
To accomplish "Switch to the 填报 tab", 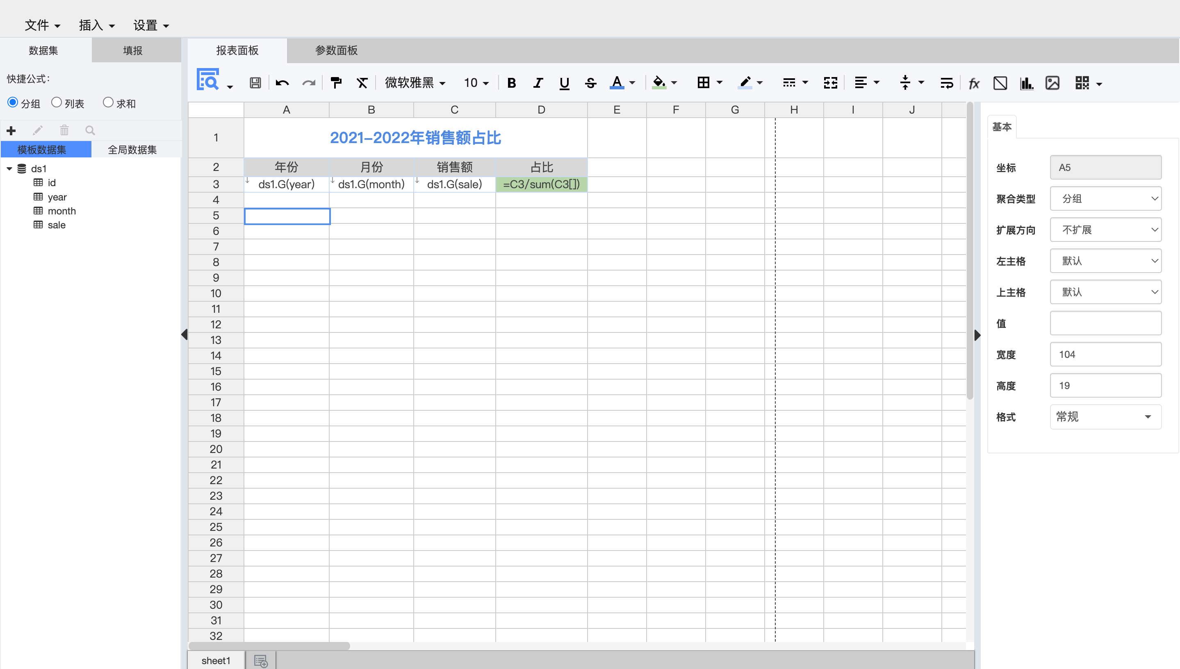I will coord(137,50).
